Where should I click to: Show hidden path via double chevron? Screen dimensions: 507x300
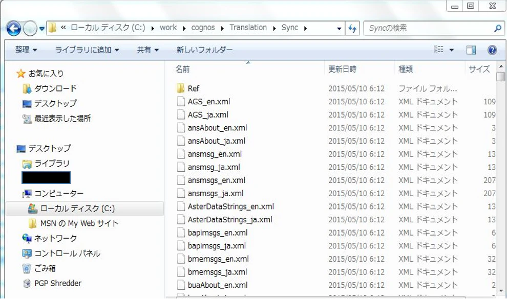click(64, 28)
